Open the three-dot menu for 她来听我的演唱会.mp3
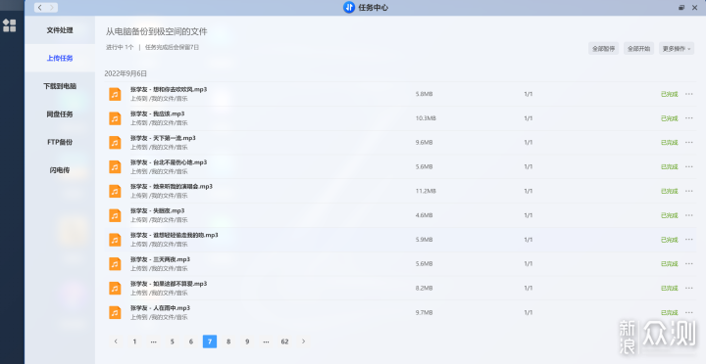The width and height of the screenshot is (706, 364). pyautogui.click(x=689, y=191)
